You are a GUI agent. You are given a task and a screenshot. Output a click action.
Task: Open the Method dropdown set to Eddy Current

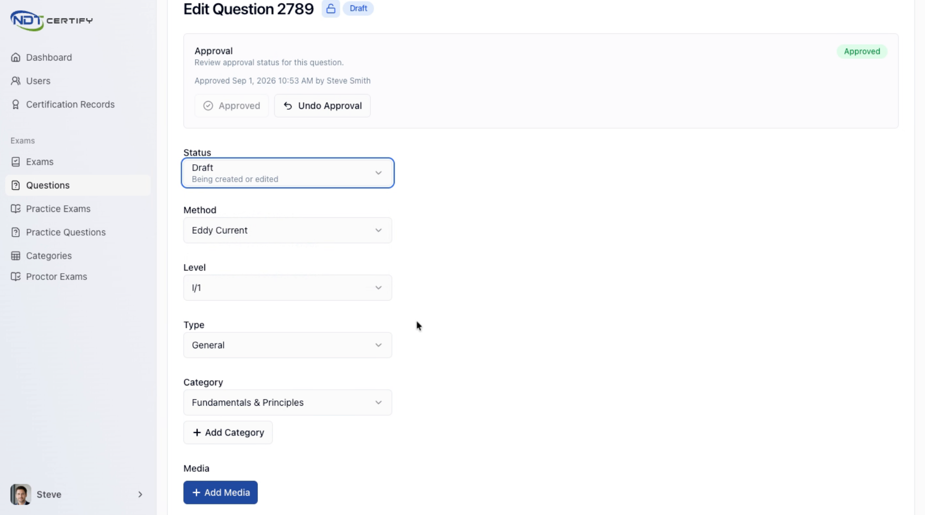tap(288, 230)
